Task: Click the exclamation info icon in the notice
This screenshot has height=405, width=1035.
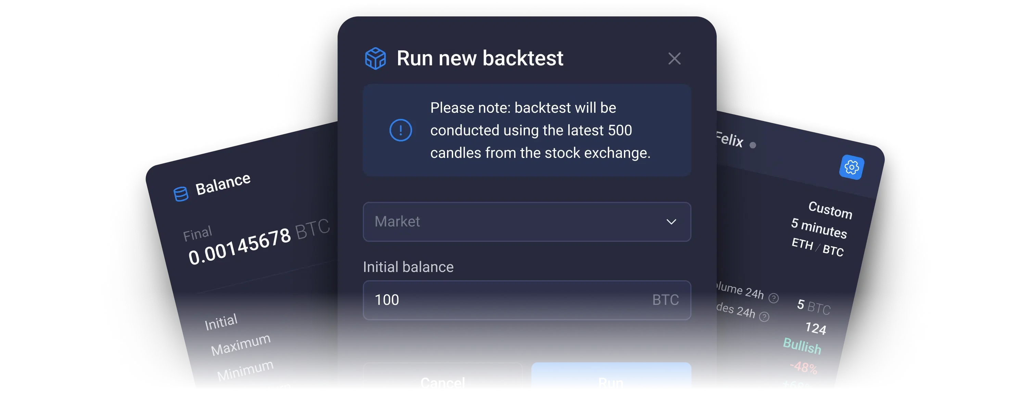Action: [x=400, y=130]
